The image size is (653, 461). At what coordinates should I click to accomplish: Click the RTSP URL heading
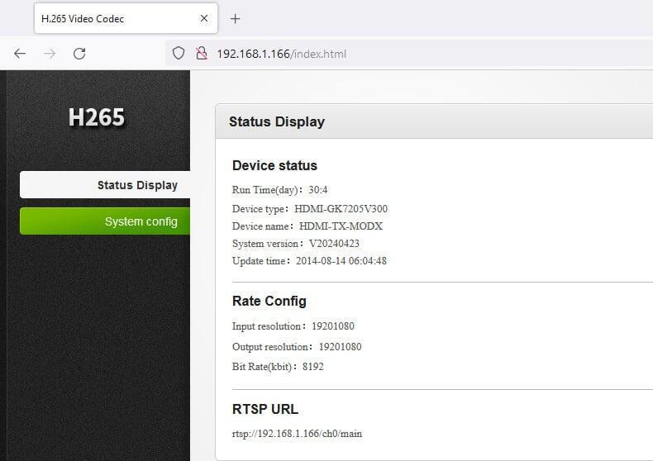pyautogui.click(x=265, y=409)
